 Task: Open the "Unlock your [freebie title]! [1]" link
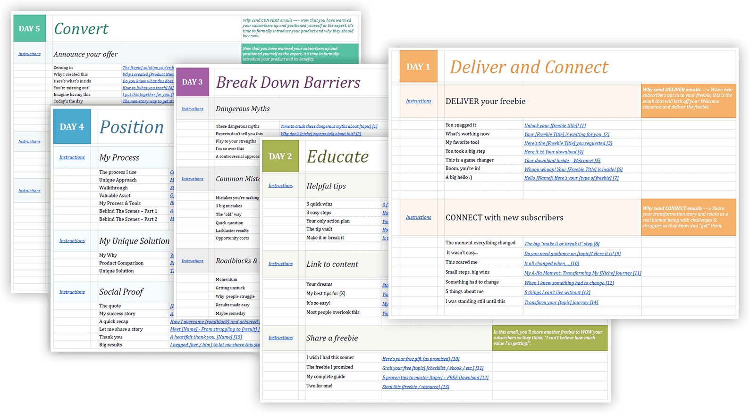(x=555, y=125)
